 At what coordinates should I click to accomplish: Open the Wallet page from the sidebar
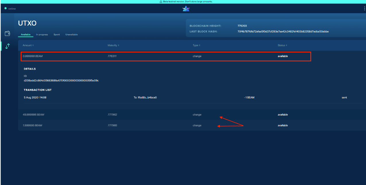tap(7, 34)
